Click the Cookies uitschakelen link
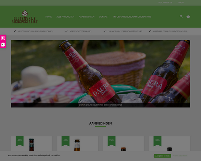Image resolution: width=201 pixels, height=161 pixels. coord(180,156)
